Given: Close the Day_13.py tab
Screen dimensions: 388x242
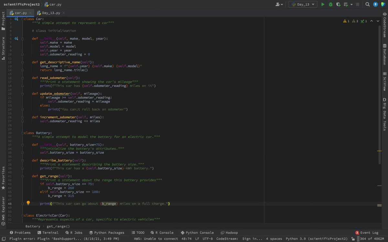Looking at the screenshot, I should (64, 13).
